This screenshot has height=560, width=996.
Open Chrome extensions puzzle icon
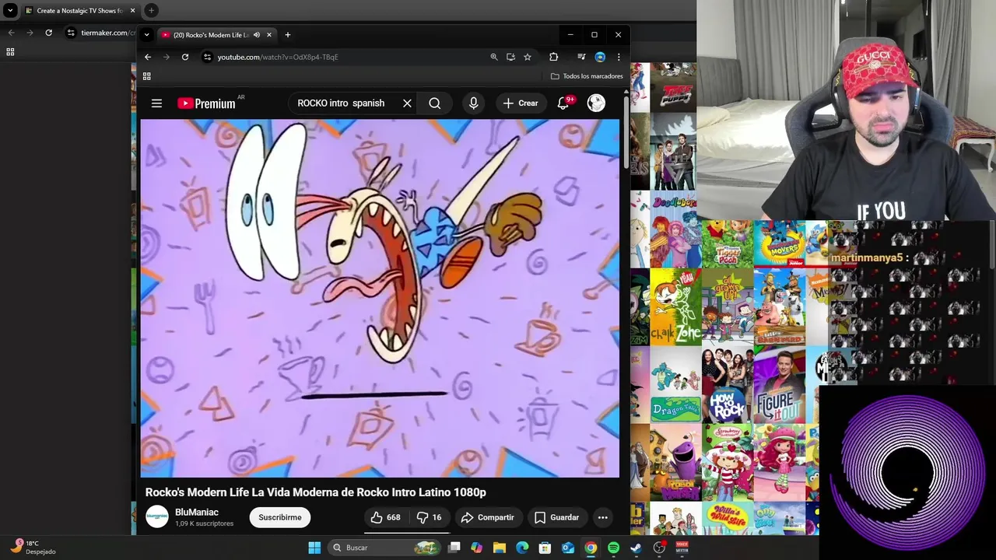click(554, 57)
